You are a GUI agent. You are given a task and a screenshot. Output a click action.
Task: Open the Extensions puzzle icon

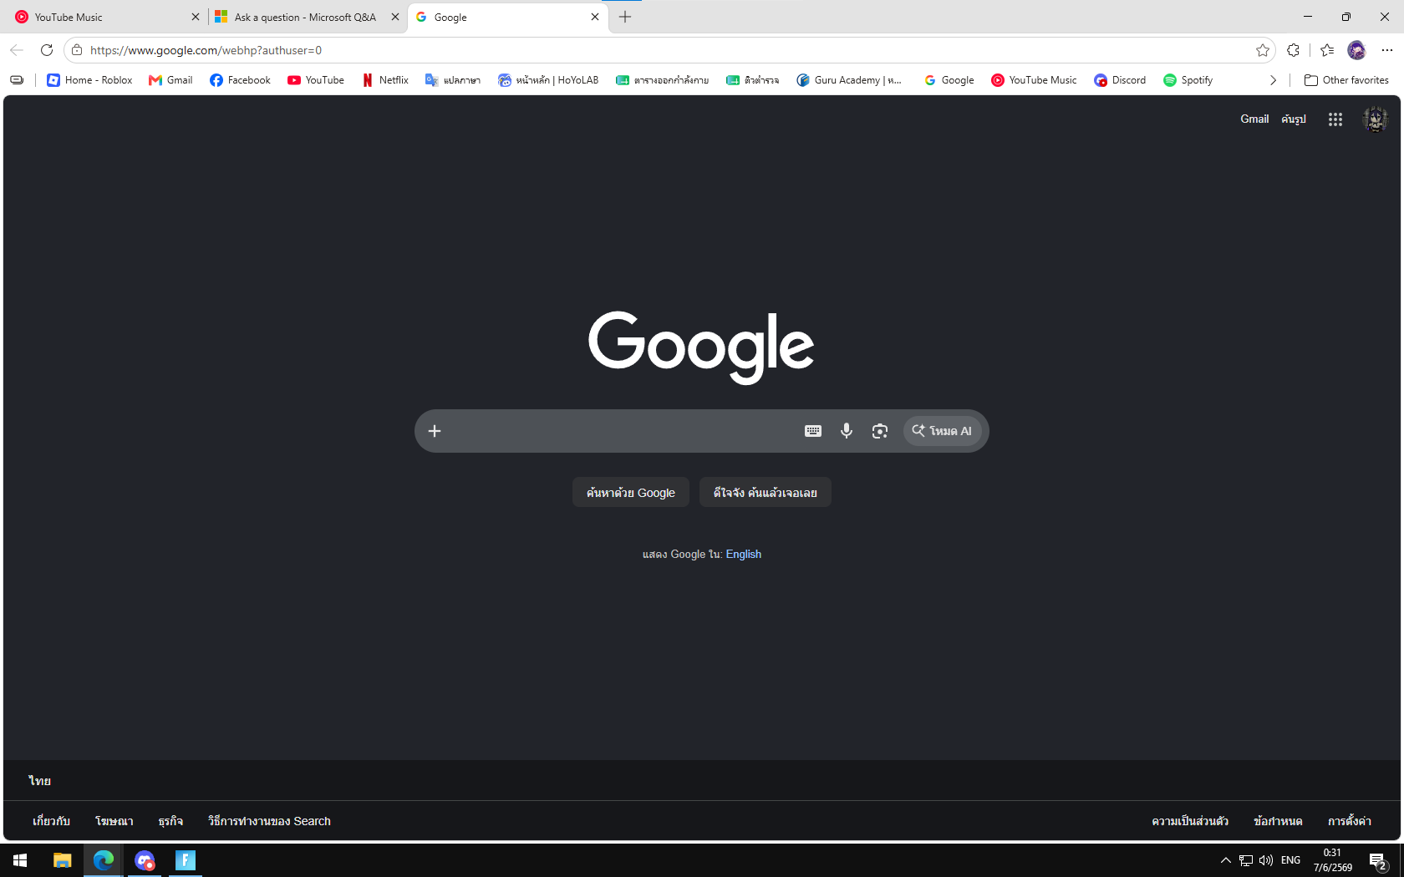(x=1294, y=50)
